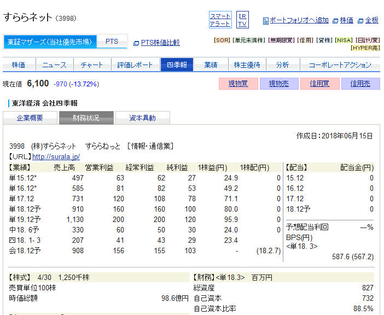The image size is (384, 315).
Task: Select the 業績 tab
Action: pos(211,65)
